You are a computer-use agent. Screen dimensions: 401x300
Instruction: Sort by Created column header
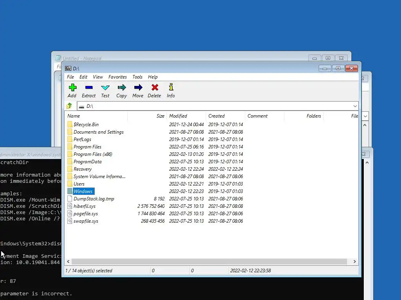coord(225,116)
